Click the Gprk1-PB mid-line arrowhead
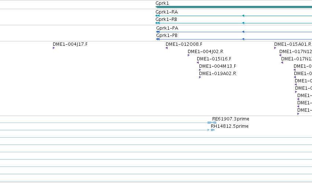 click(x=243, y=39)
